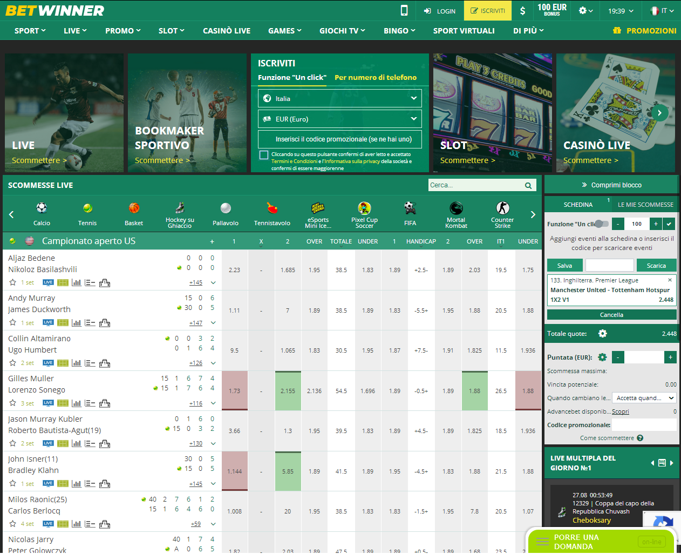
Task: Open the mobile app phone icon
Action: [404, 10]
